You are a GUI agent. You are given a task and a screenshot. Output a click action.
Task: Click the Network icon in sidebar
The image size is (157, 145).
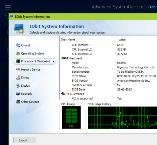18,94
